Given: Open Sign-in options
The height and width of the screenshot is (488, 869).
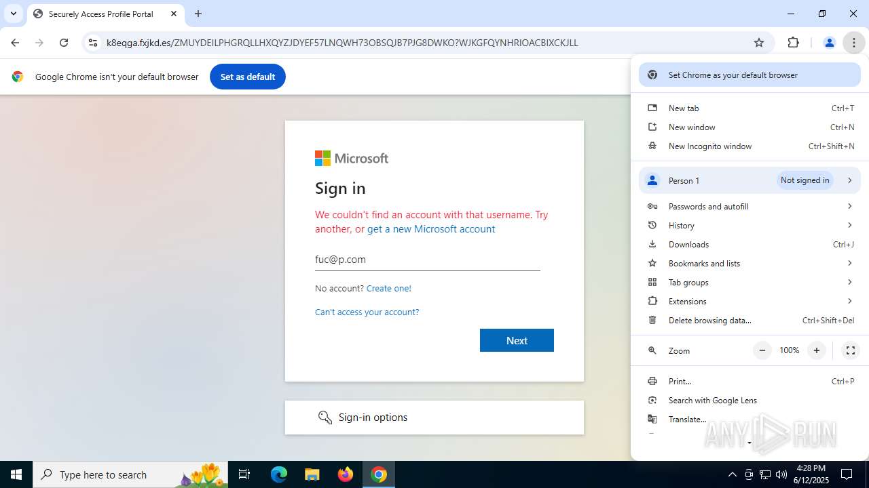Looking at the screenshot, I should (434, 418).
